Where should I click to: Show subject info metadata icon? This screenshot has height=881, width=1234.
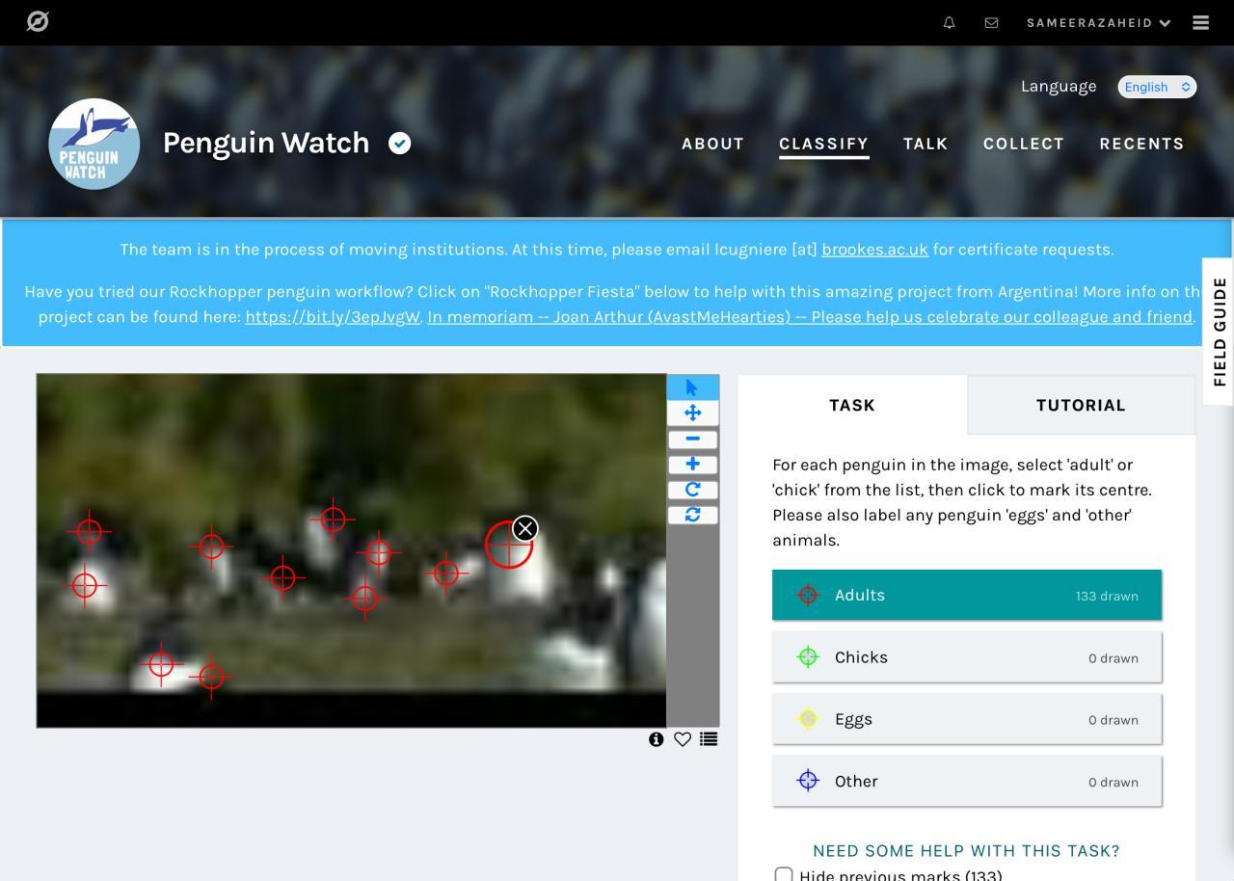click(x=657, y=739)
